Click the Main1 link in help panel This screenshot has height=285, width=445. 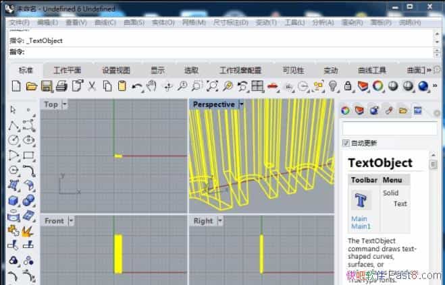(361, 226)
